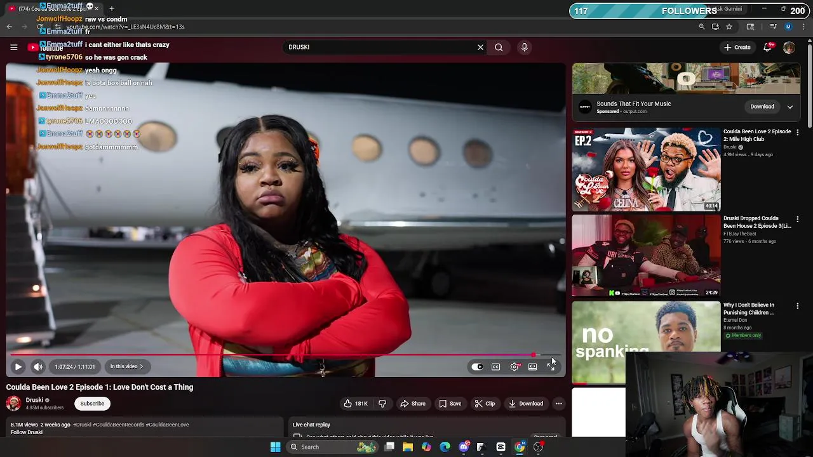Click the video title Coulda Been Love 2

pyautogui.click(x=100, y=387)
